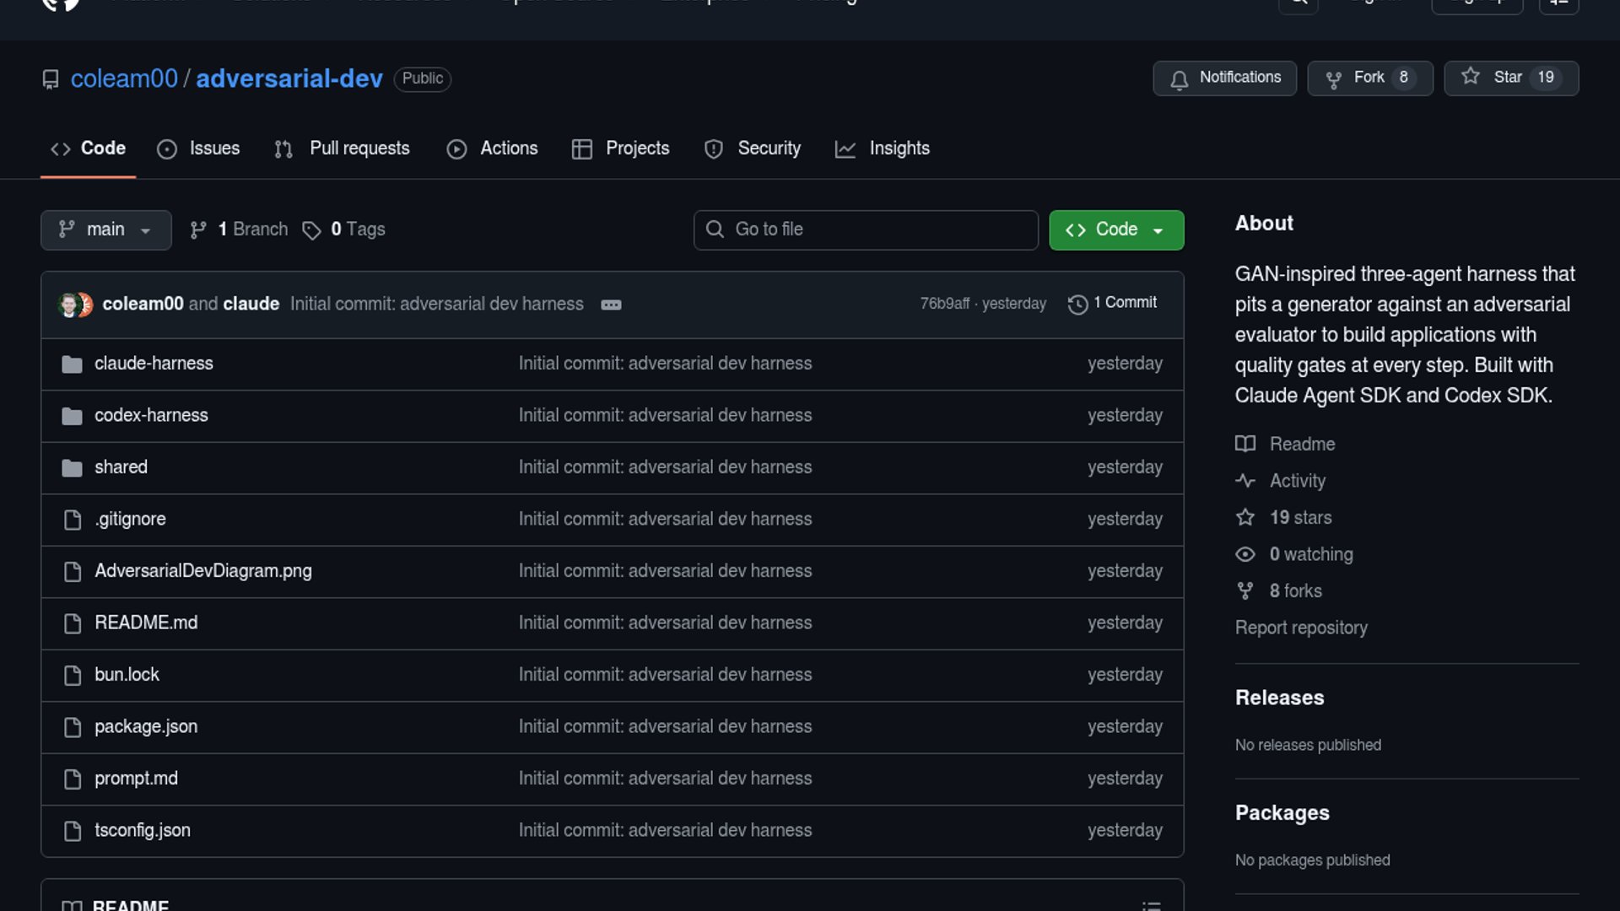Image resolution: width=1620 pixels, height=911 pixels.
Task: Open the AdversarialDevDiagram.png file link
Action: click(x=202, y=571)
